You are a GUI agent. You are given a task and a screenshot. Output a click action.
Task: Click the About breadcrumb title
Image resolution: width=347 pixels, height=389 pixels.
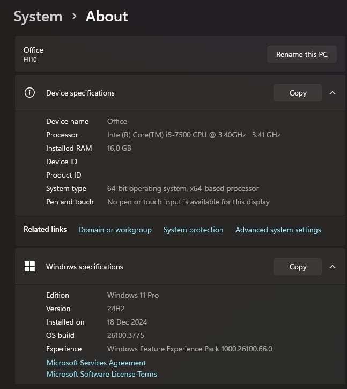[x=107, y=17]
